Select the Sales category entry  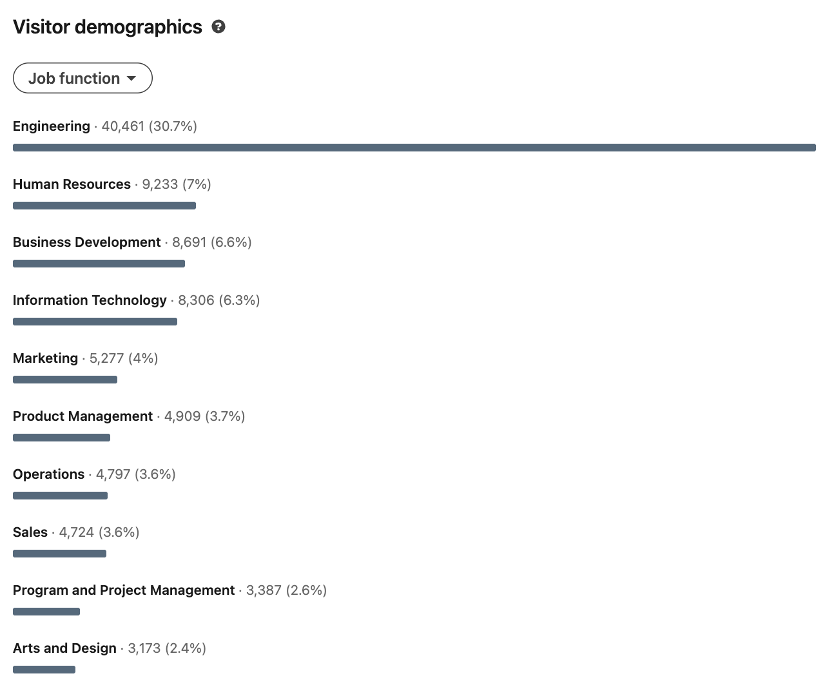(x=30, y=532)
